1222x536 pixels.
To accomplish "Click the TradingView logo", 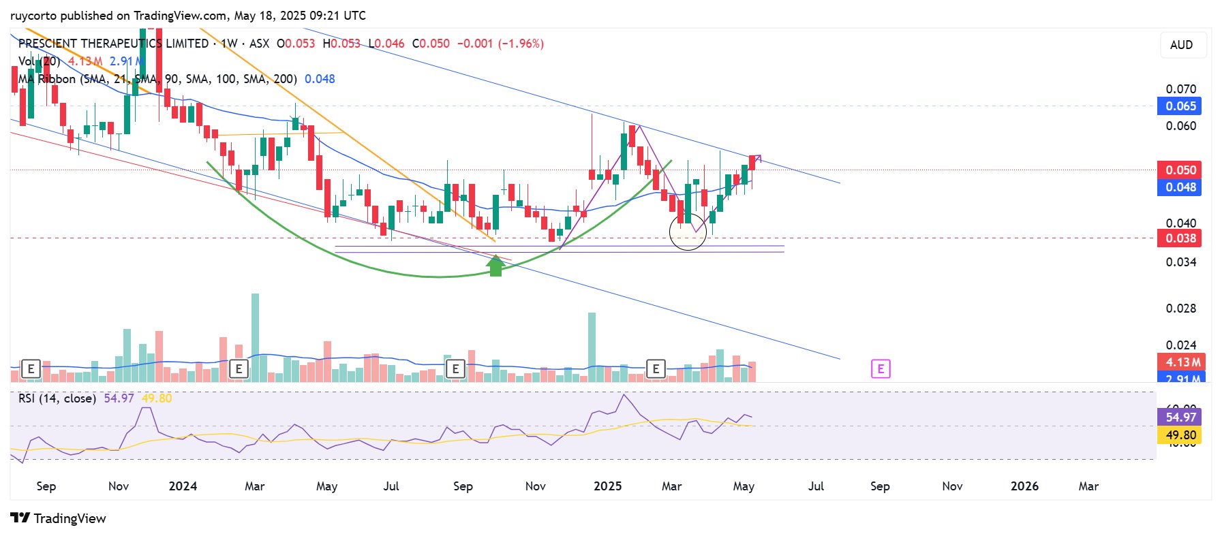I will [x=59, y=518].
